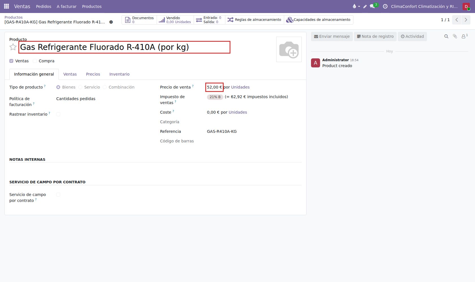Open Documentos smart button
475x282 pixels.
(139, 20)
